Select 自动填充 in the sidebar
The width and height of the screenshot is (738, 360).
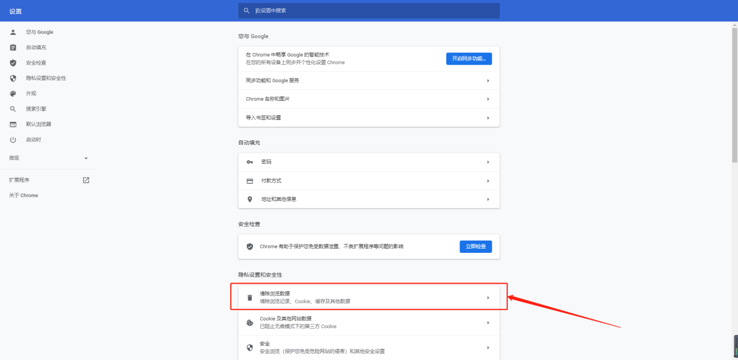pyautogui.click(x=36, y=47)
